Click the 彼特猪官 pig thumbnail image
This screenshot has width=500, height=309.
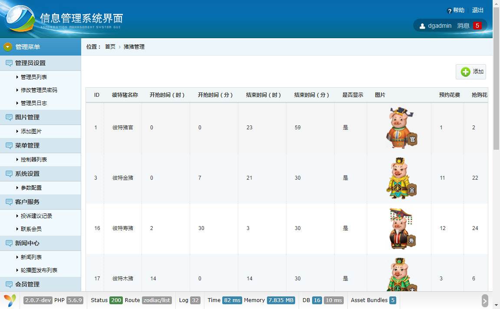[401, 128]
